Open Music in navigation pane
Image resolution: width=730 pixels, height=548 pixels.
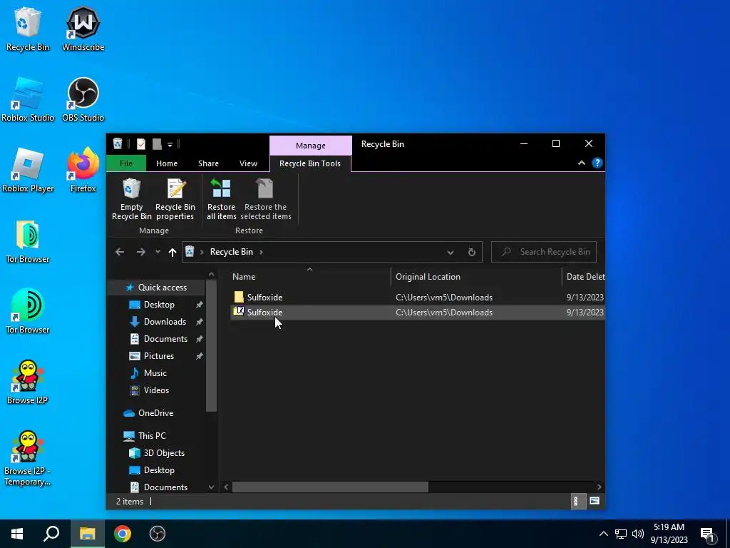pyautogui.click(x=155, y=373)
